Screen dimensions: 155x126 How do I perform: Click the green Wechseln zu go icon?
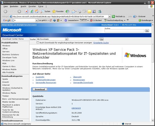click(113, 16)
